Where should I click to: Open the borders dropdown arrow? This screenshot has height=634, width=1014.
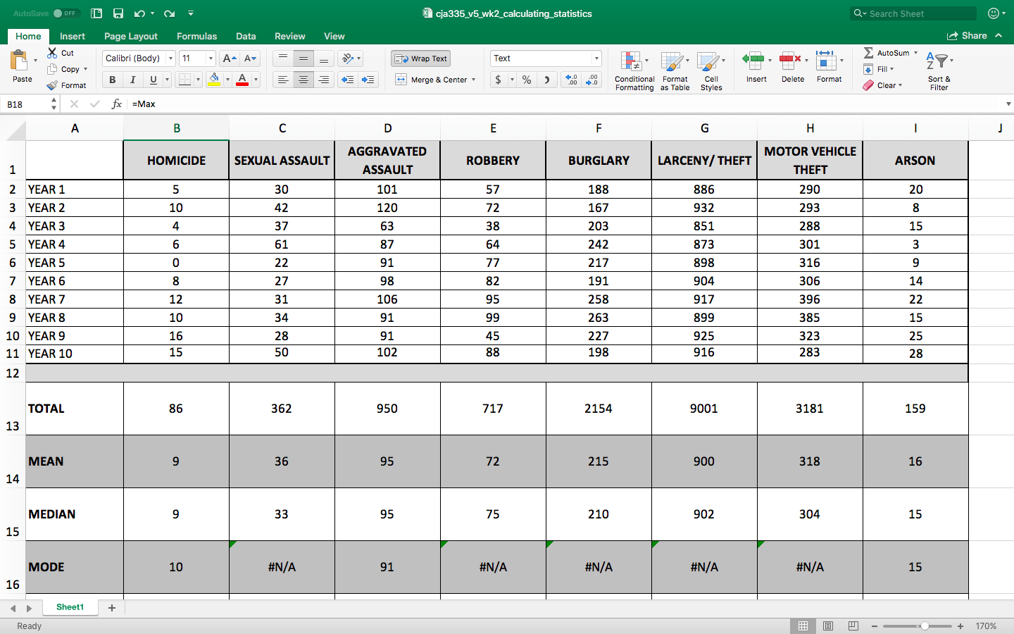198,80
